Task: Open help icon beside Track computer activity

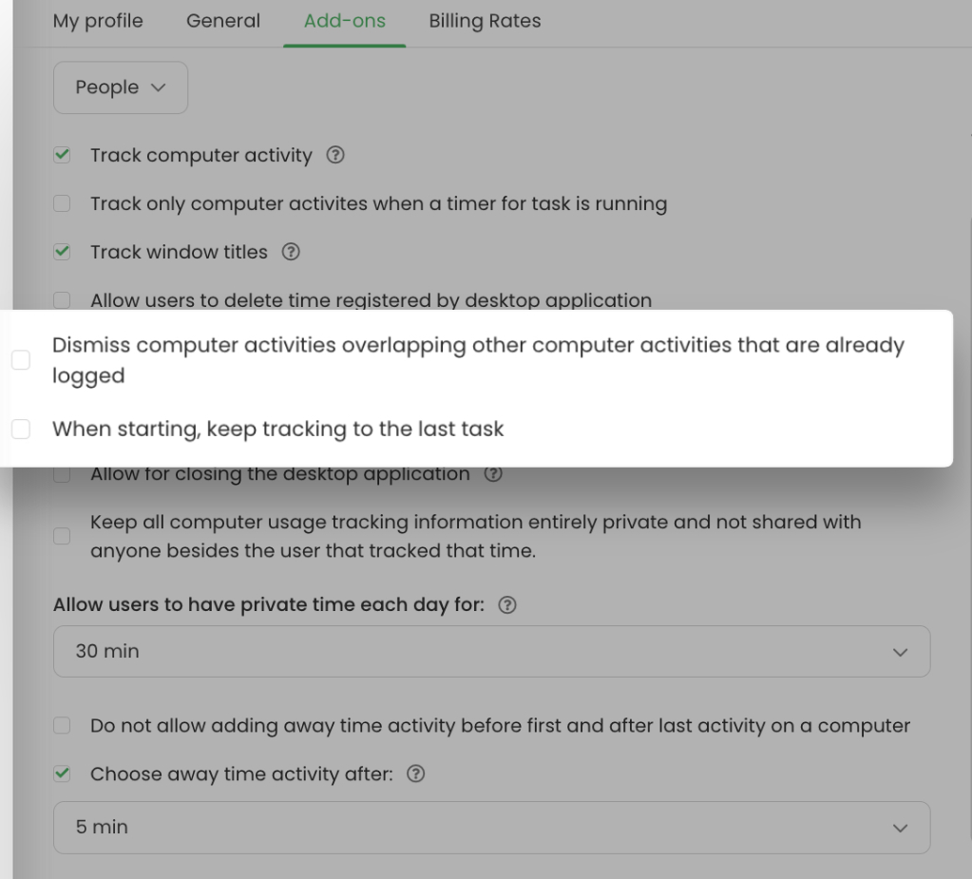Action: pos(335,155)
